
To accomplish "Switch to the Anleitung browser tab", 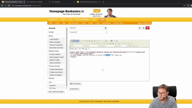I will pos(63,2).
